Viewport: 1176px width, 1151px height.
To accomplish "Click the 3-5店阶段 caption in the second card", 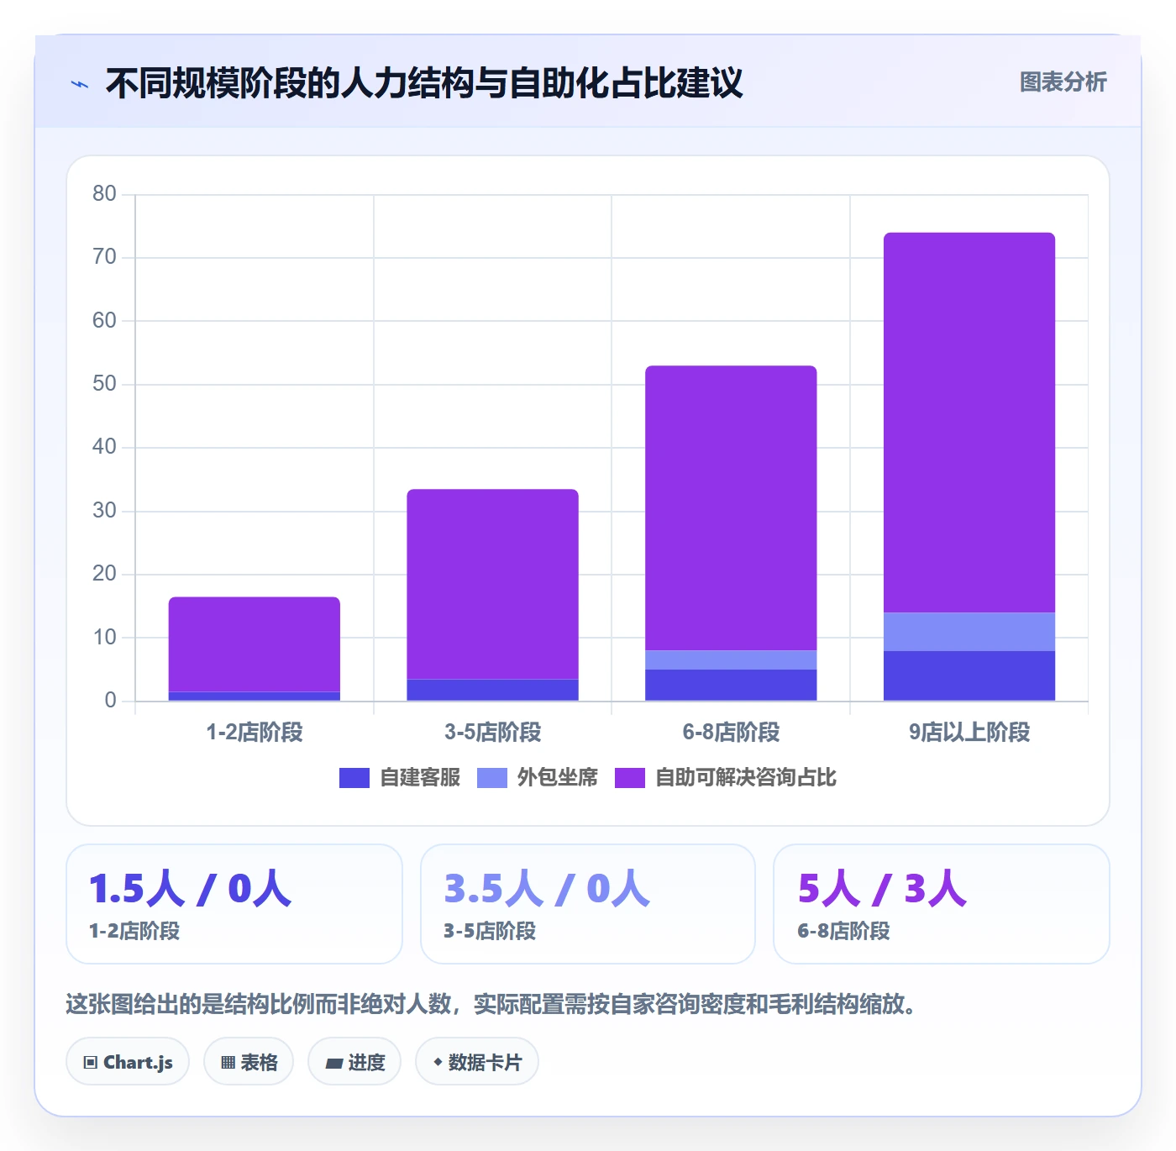I will point(490,931).
